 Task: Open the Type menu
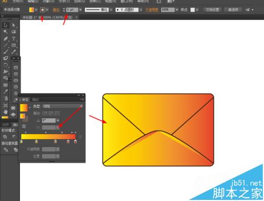64,2
